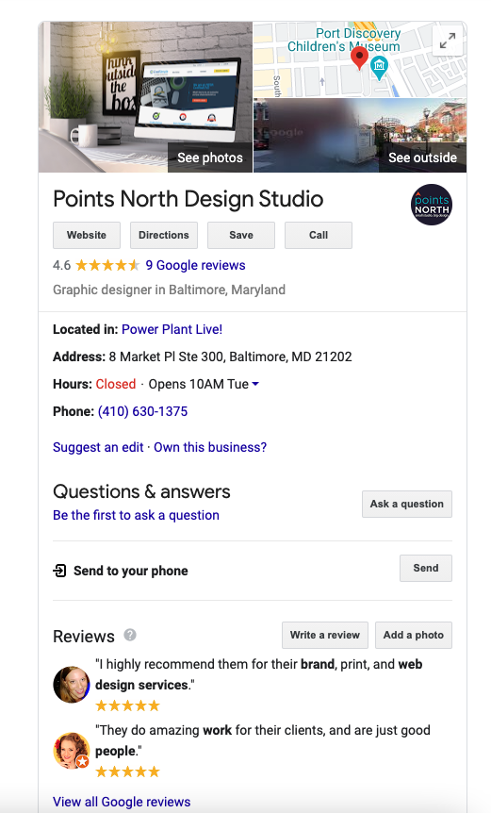
Task: Click the five stars under the first review
Action: point(128,705)
